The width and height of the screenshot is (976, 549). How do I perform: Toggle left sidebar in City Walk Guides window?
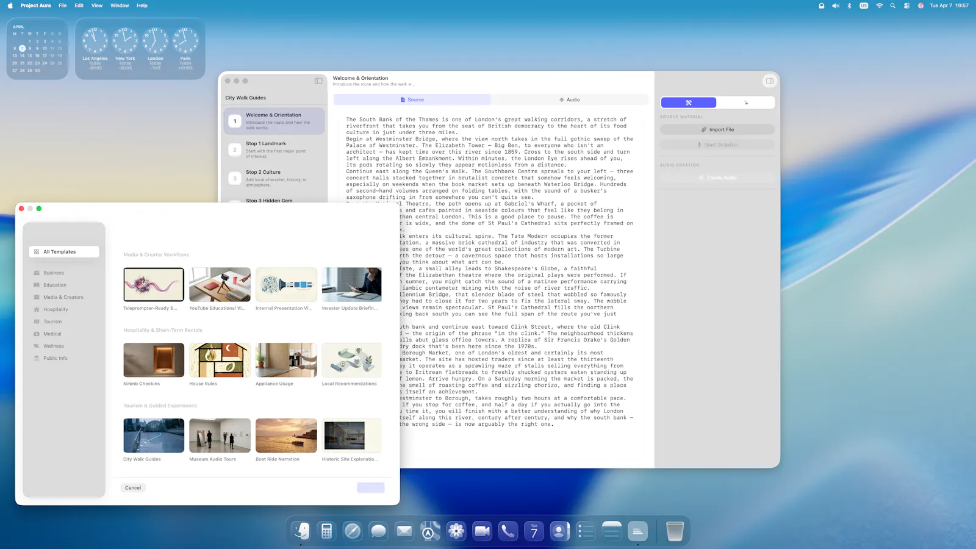tap(318, 81)
